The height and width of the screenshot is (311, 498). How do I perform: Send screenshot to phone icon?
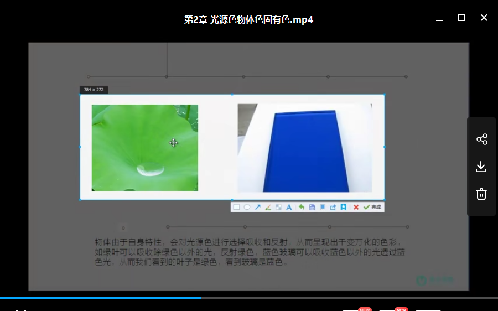(x=323, y=207)
